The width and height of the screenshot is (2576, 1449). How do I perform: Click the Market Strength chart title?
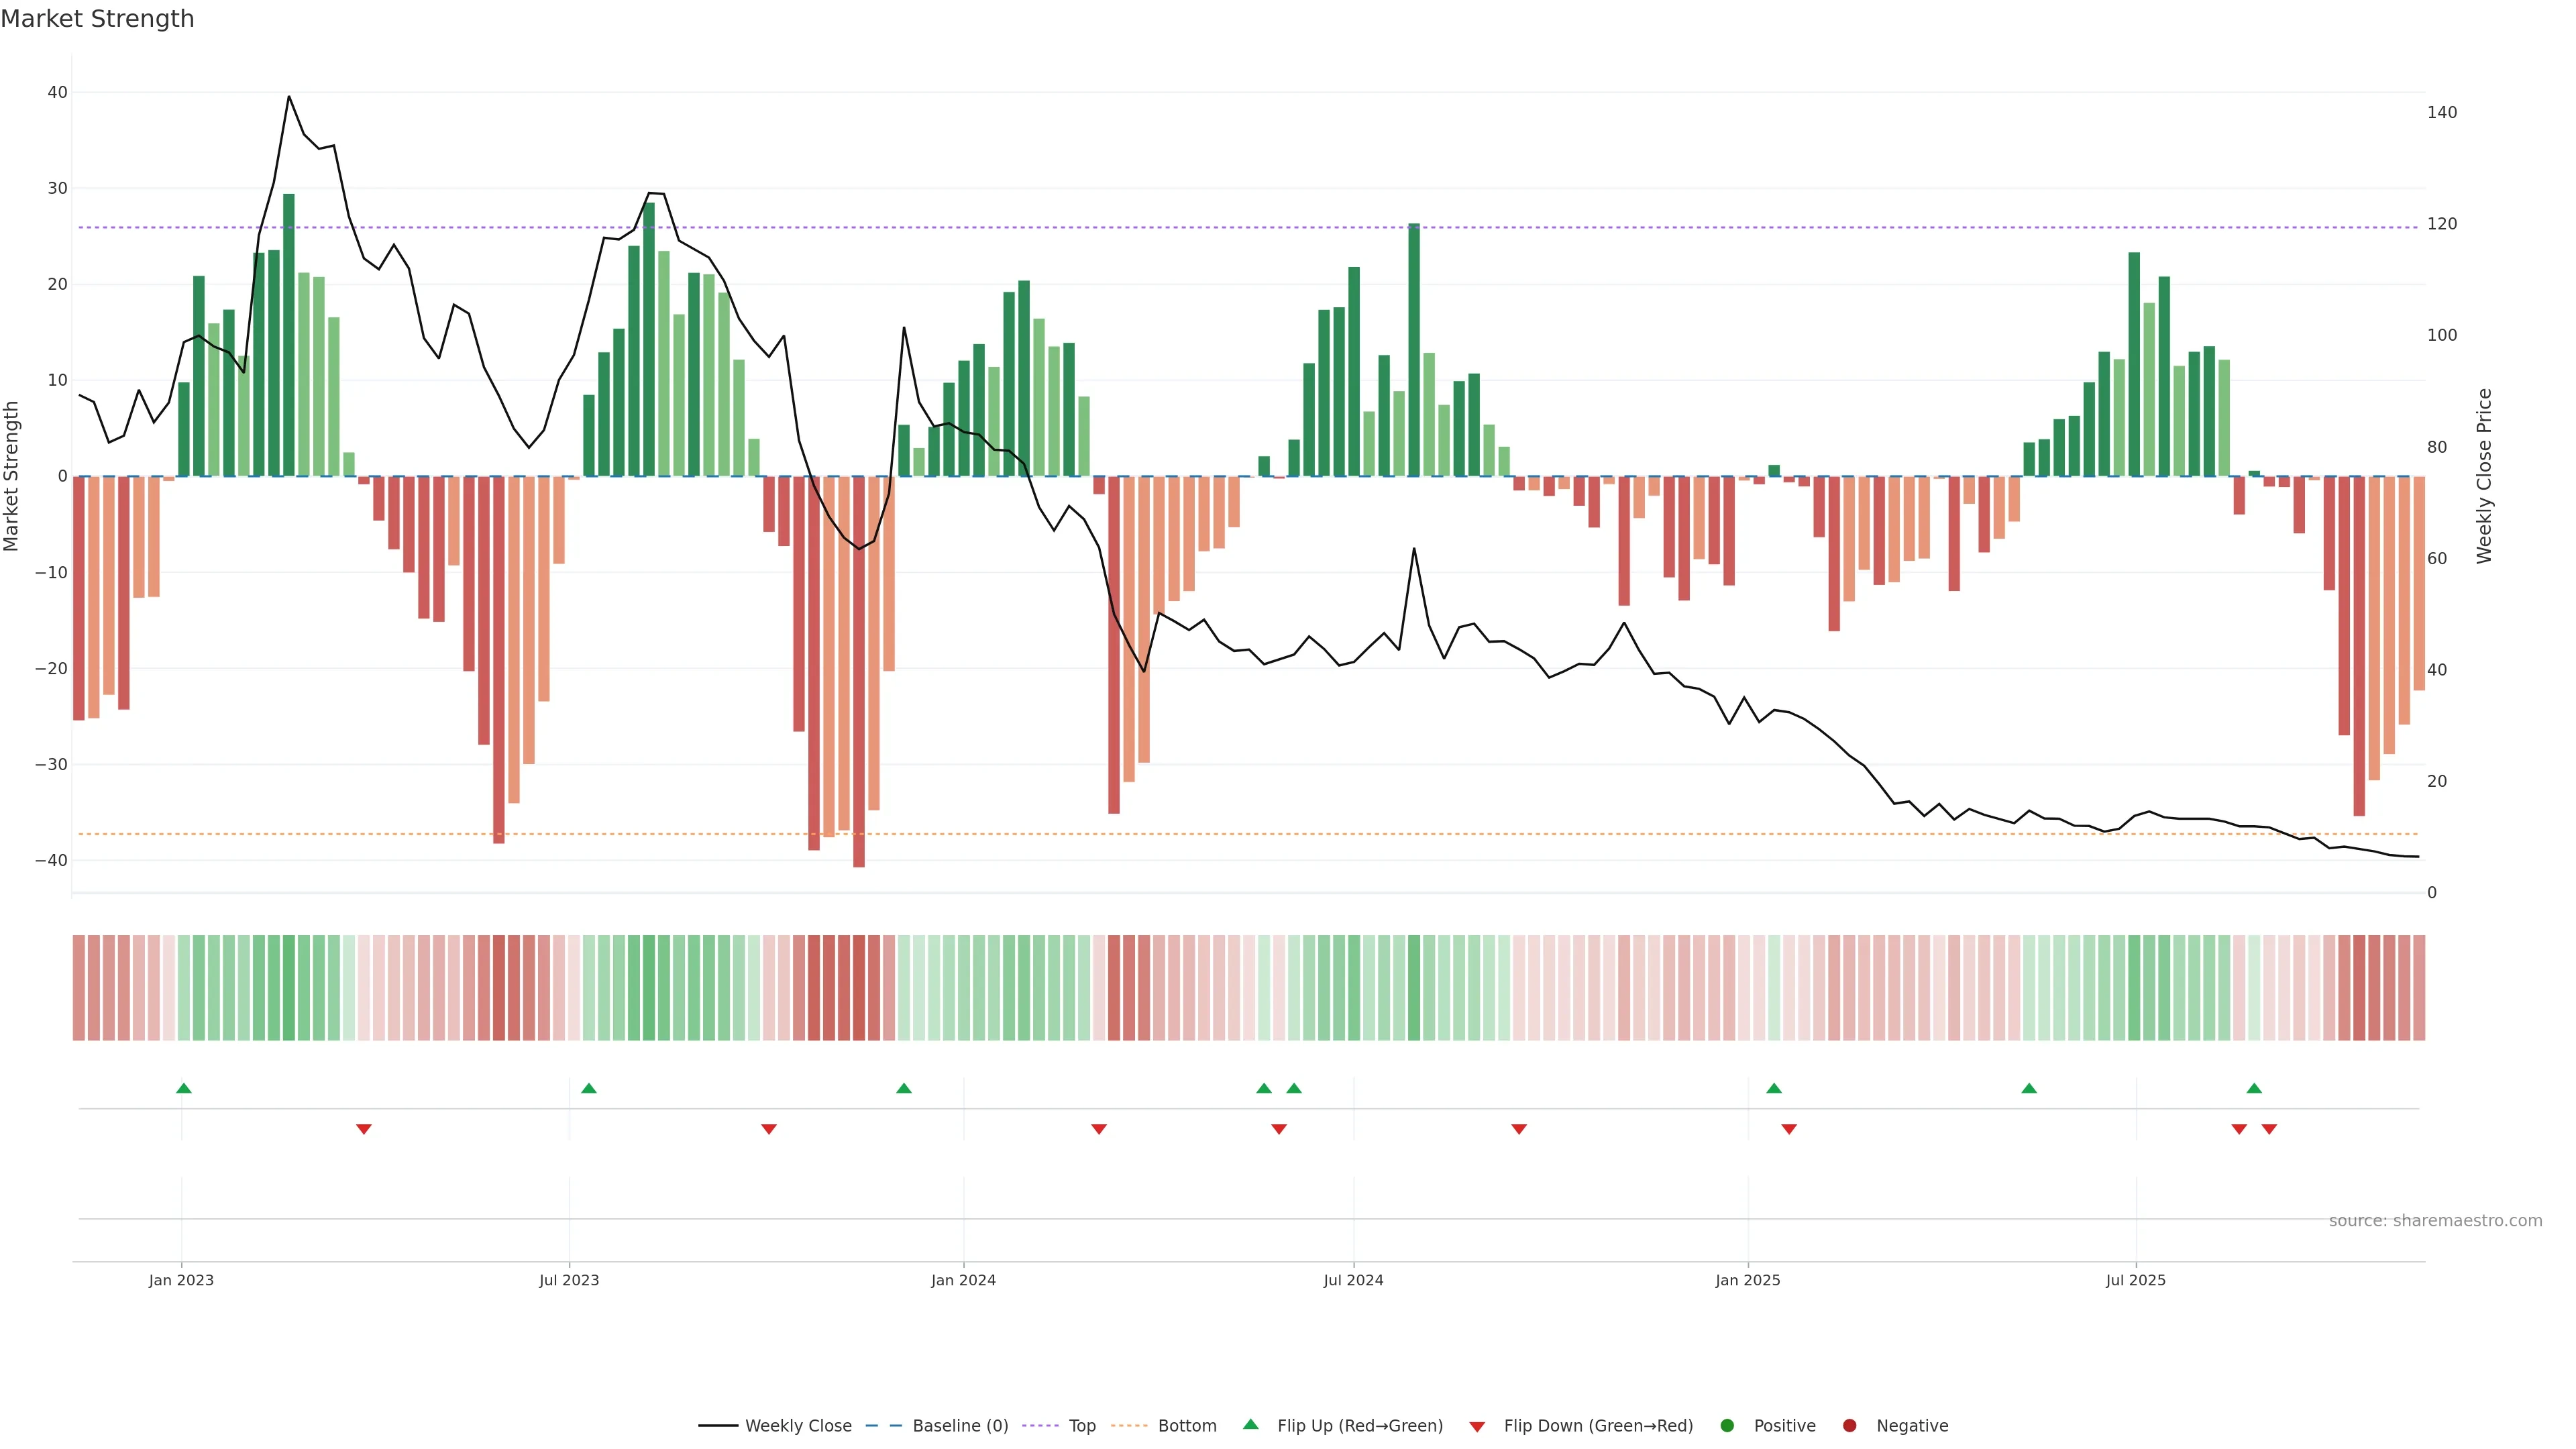pyautogui.click(x=97, y=19)
